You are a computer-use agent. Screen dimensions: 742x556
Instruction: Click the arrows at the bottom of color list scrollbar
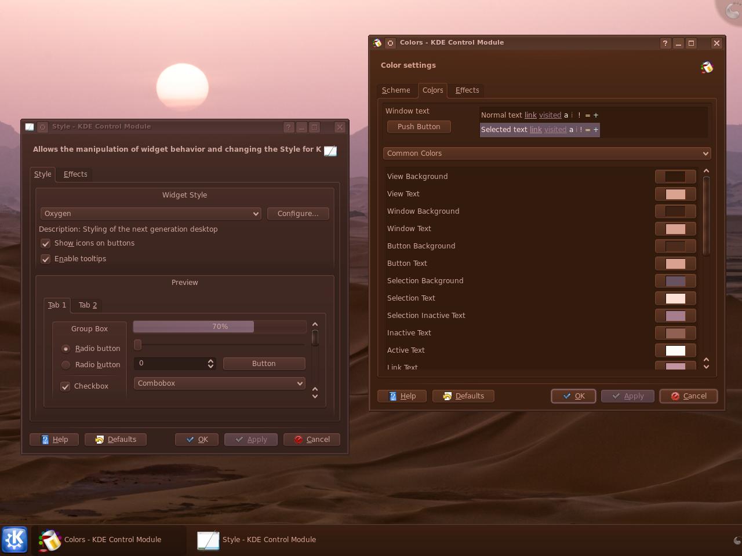706,363
